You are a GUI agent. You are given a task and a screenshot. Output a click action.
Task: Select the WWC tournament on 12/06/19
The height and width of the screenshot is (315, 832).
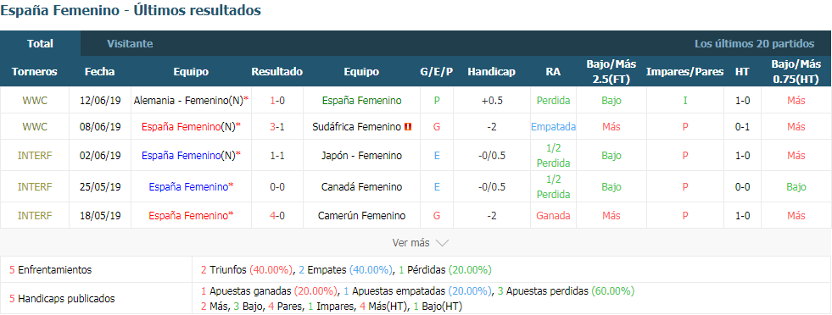[x=35, y=100]
